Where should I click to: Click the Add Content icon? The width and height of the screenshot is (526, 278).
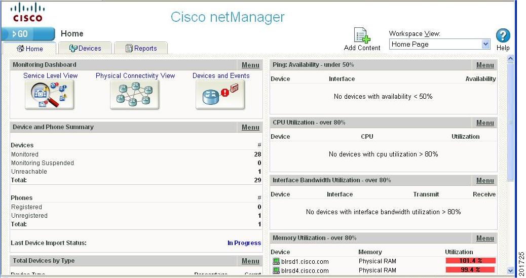tap(362, 35)
